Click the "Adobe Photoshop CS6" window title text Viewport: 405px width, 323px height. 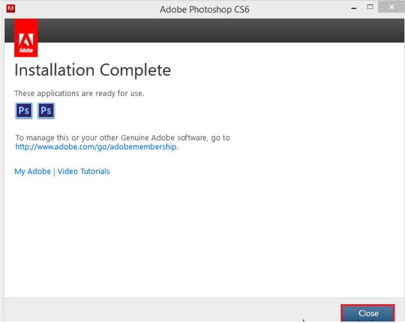[x=204, y=9]
